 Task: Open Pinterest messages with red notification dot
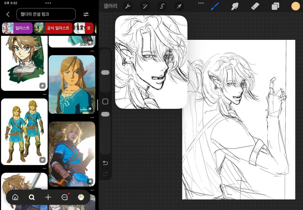[x=65, y=197]
